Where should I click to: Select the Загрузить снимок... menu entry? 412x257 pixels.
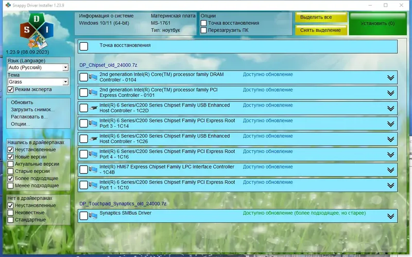click(x=33, y=110)
